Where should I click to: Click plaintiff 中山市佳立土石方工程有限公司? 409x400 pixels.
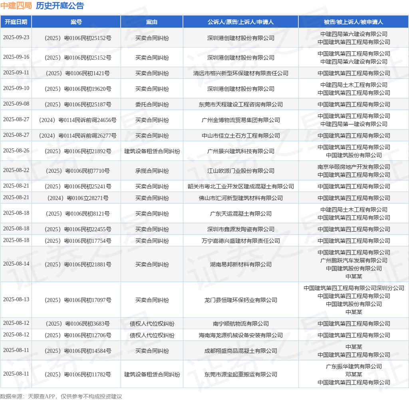[x=240, y=136]
